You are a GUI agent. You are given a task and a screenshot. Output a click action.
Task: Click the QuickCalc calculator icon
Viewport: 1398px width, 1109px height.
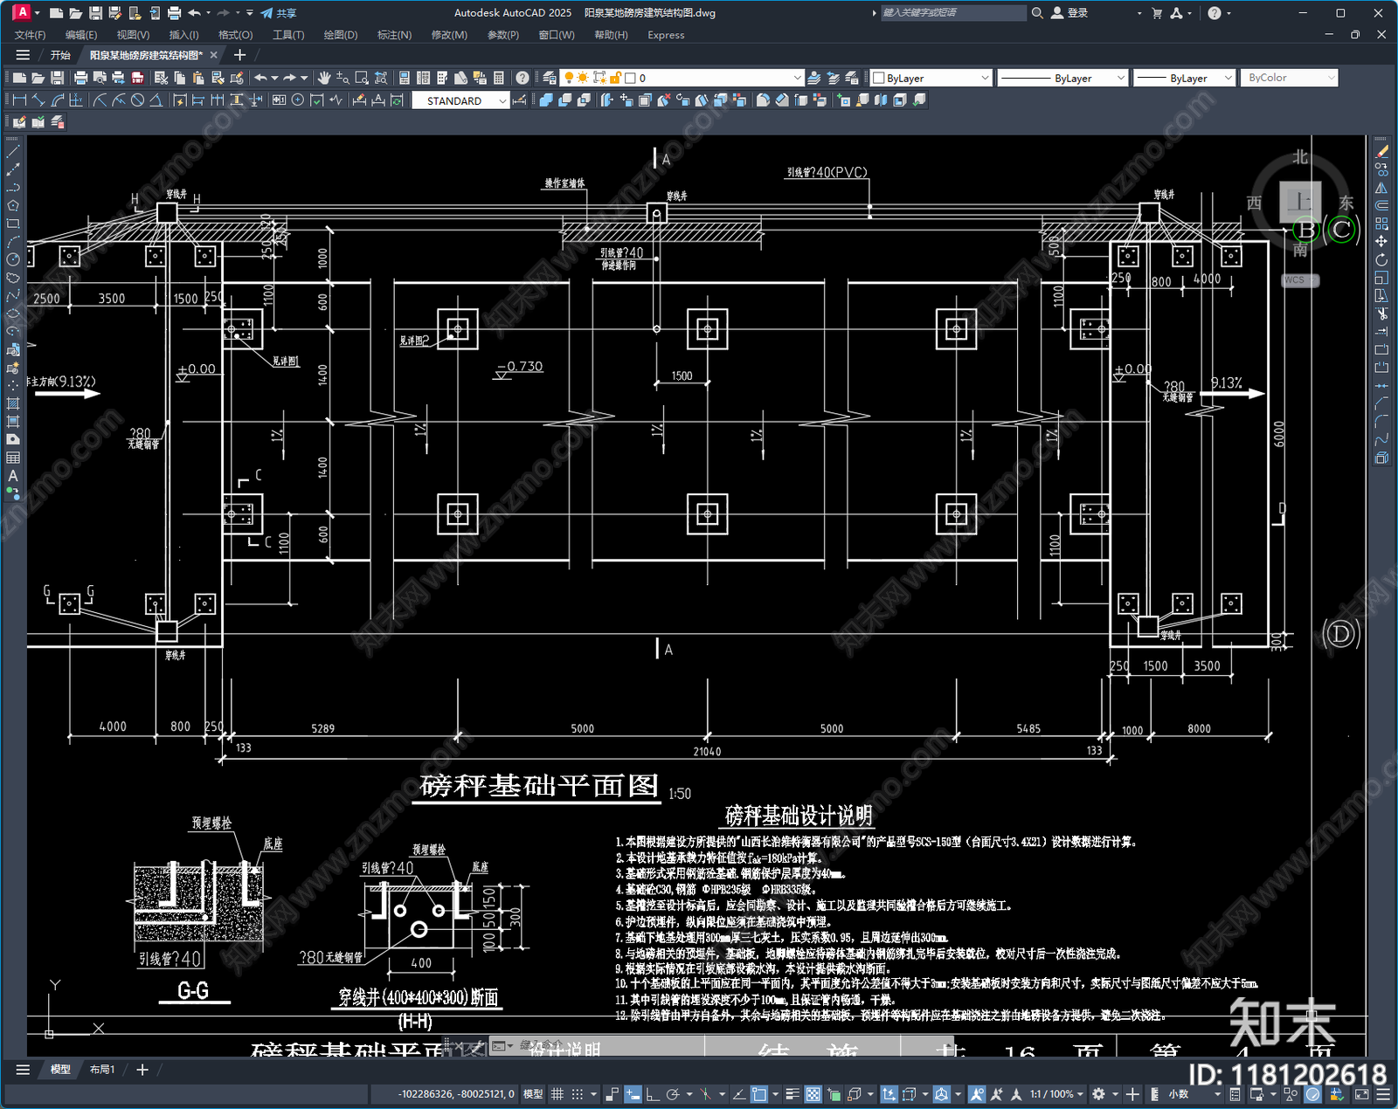499,78
